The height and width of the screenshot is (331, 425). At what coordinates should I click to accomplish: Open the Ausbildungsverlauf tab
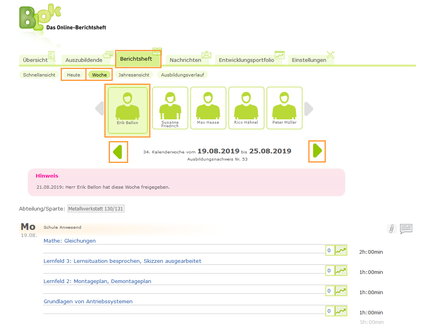pos(182,75)
